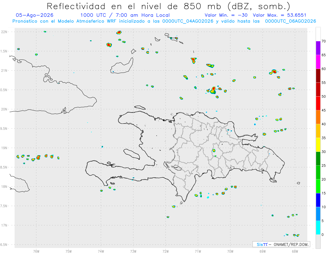This screenshot has width=331, height=255.
Task: Select the '73W' longitude axis label
Action: (x=133, y=251)
